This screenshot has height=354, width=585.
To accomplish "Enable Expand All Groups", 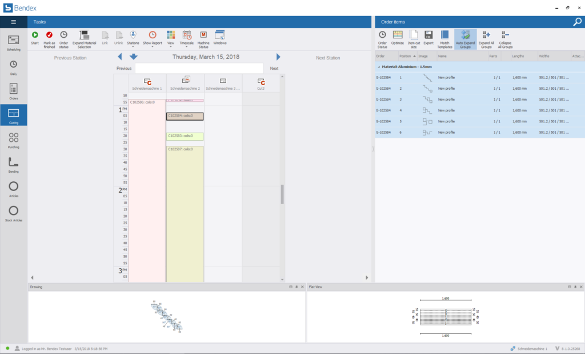I will pos(486,35).
